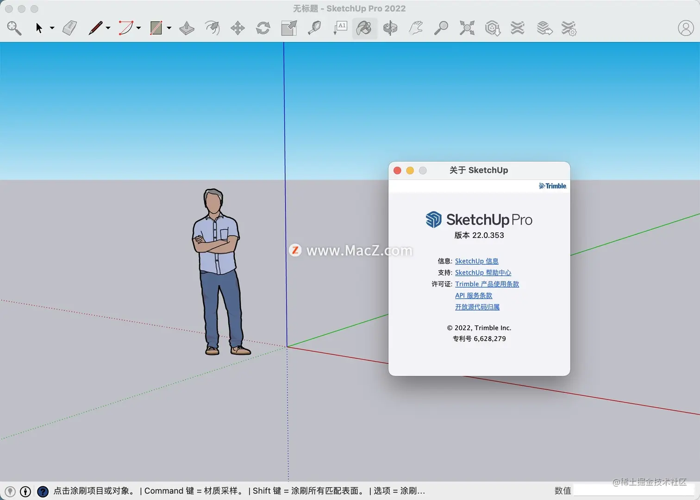Expand the Select tool dropdown arrow
This screenshot has width=700, height=500.
(x=52, y=28)
